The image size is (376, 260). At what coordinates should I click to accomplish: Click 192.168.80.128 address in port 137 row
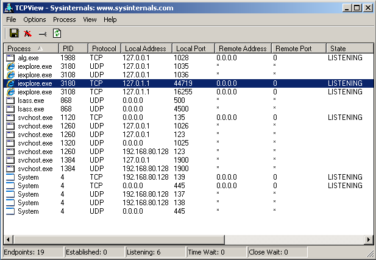tap(146, 194)
